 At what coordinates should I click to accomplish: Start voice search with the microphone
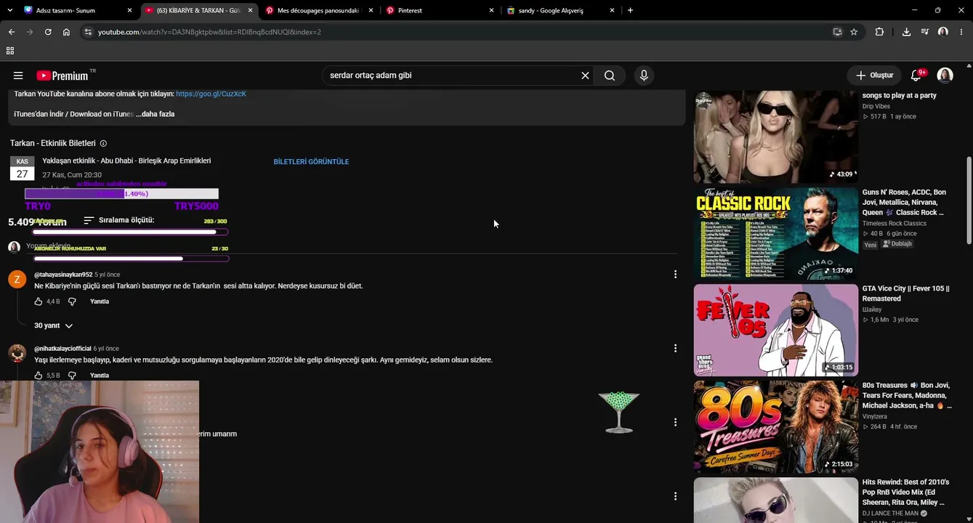tap(644, 76)
